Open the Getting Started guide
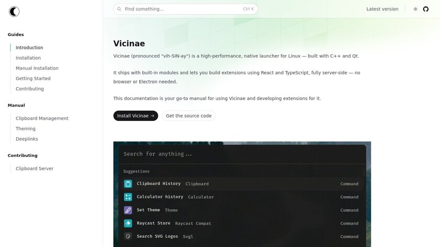Image resolution: width=440 pixels, height=247 pixels. click(x=33, y=78)
